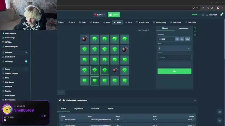Switch to the Hi Lo game tab
Image resolution: width=225 pixels, height=126 pixels.
click(128, 22)
